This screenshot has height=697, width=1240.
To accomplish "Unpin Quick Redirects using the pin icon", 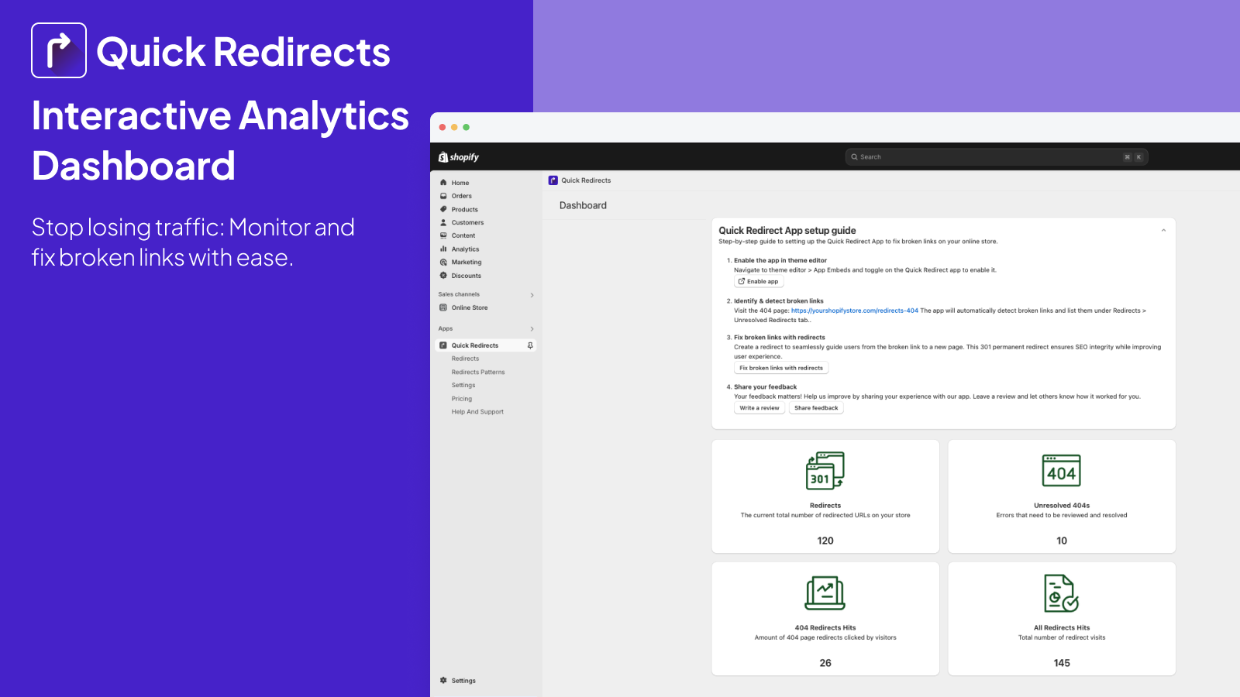I will (x=530, y=345).
